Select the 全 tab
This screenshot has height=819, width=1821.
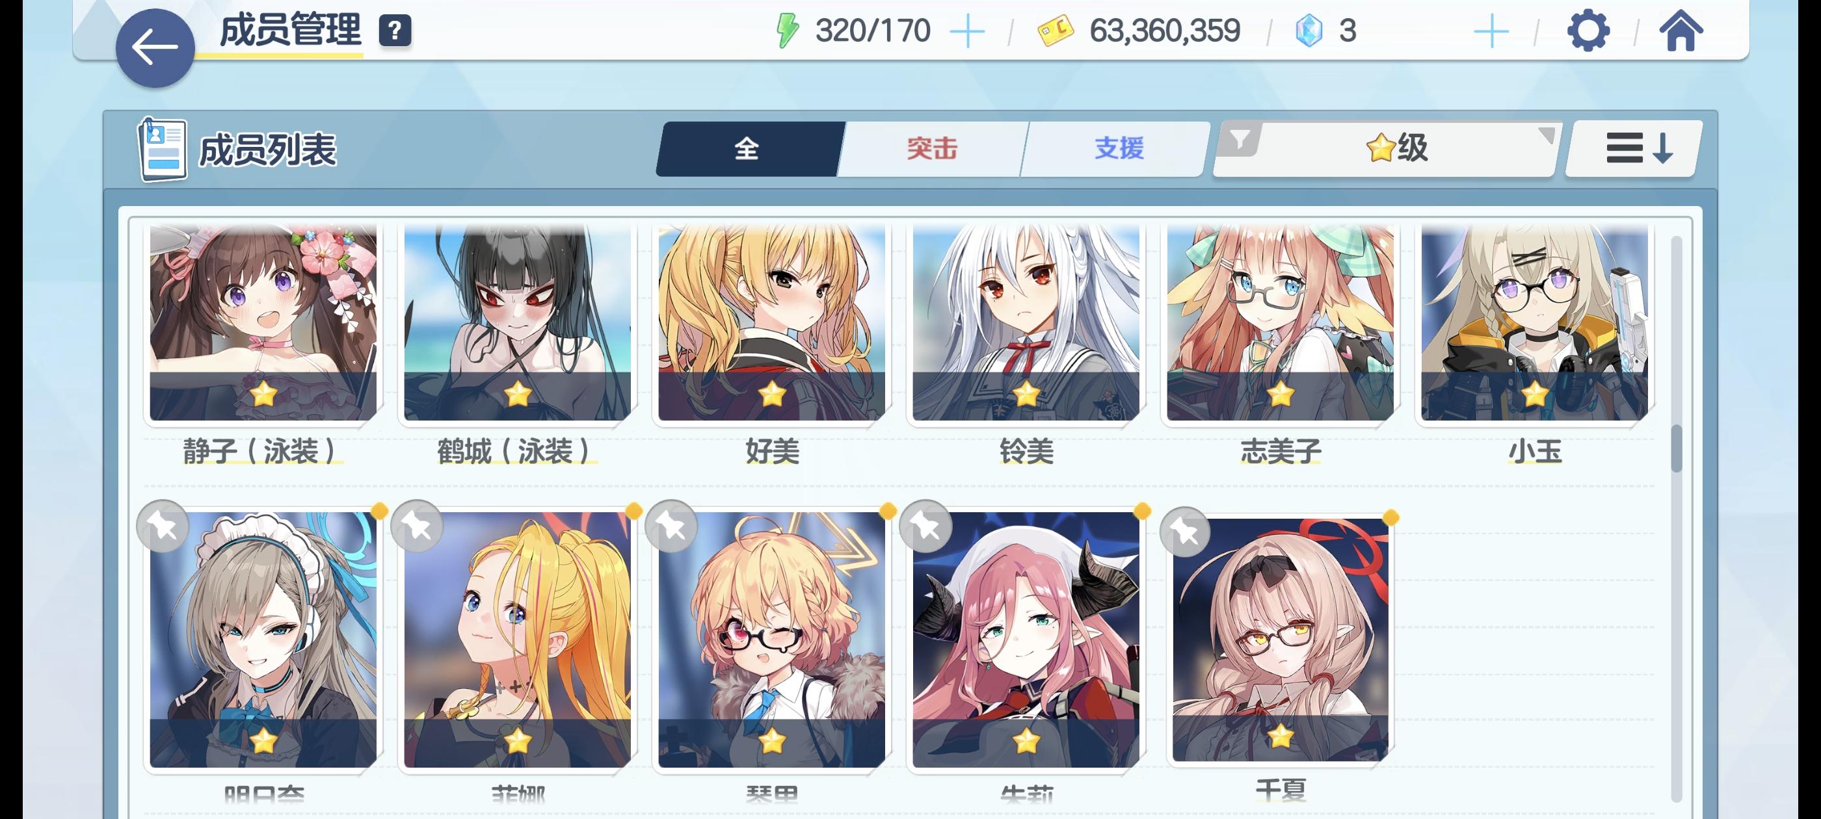tap(747, 148)
